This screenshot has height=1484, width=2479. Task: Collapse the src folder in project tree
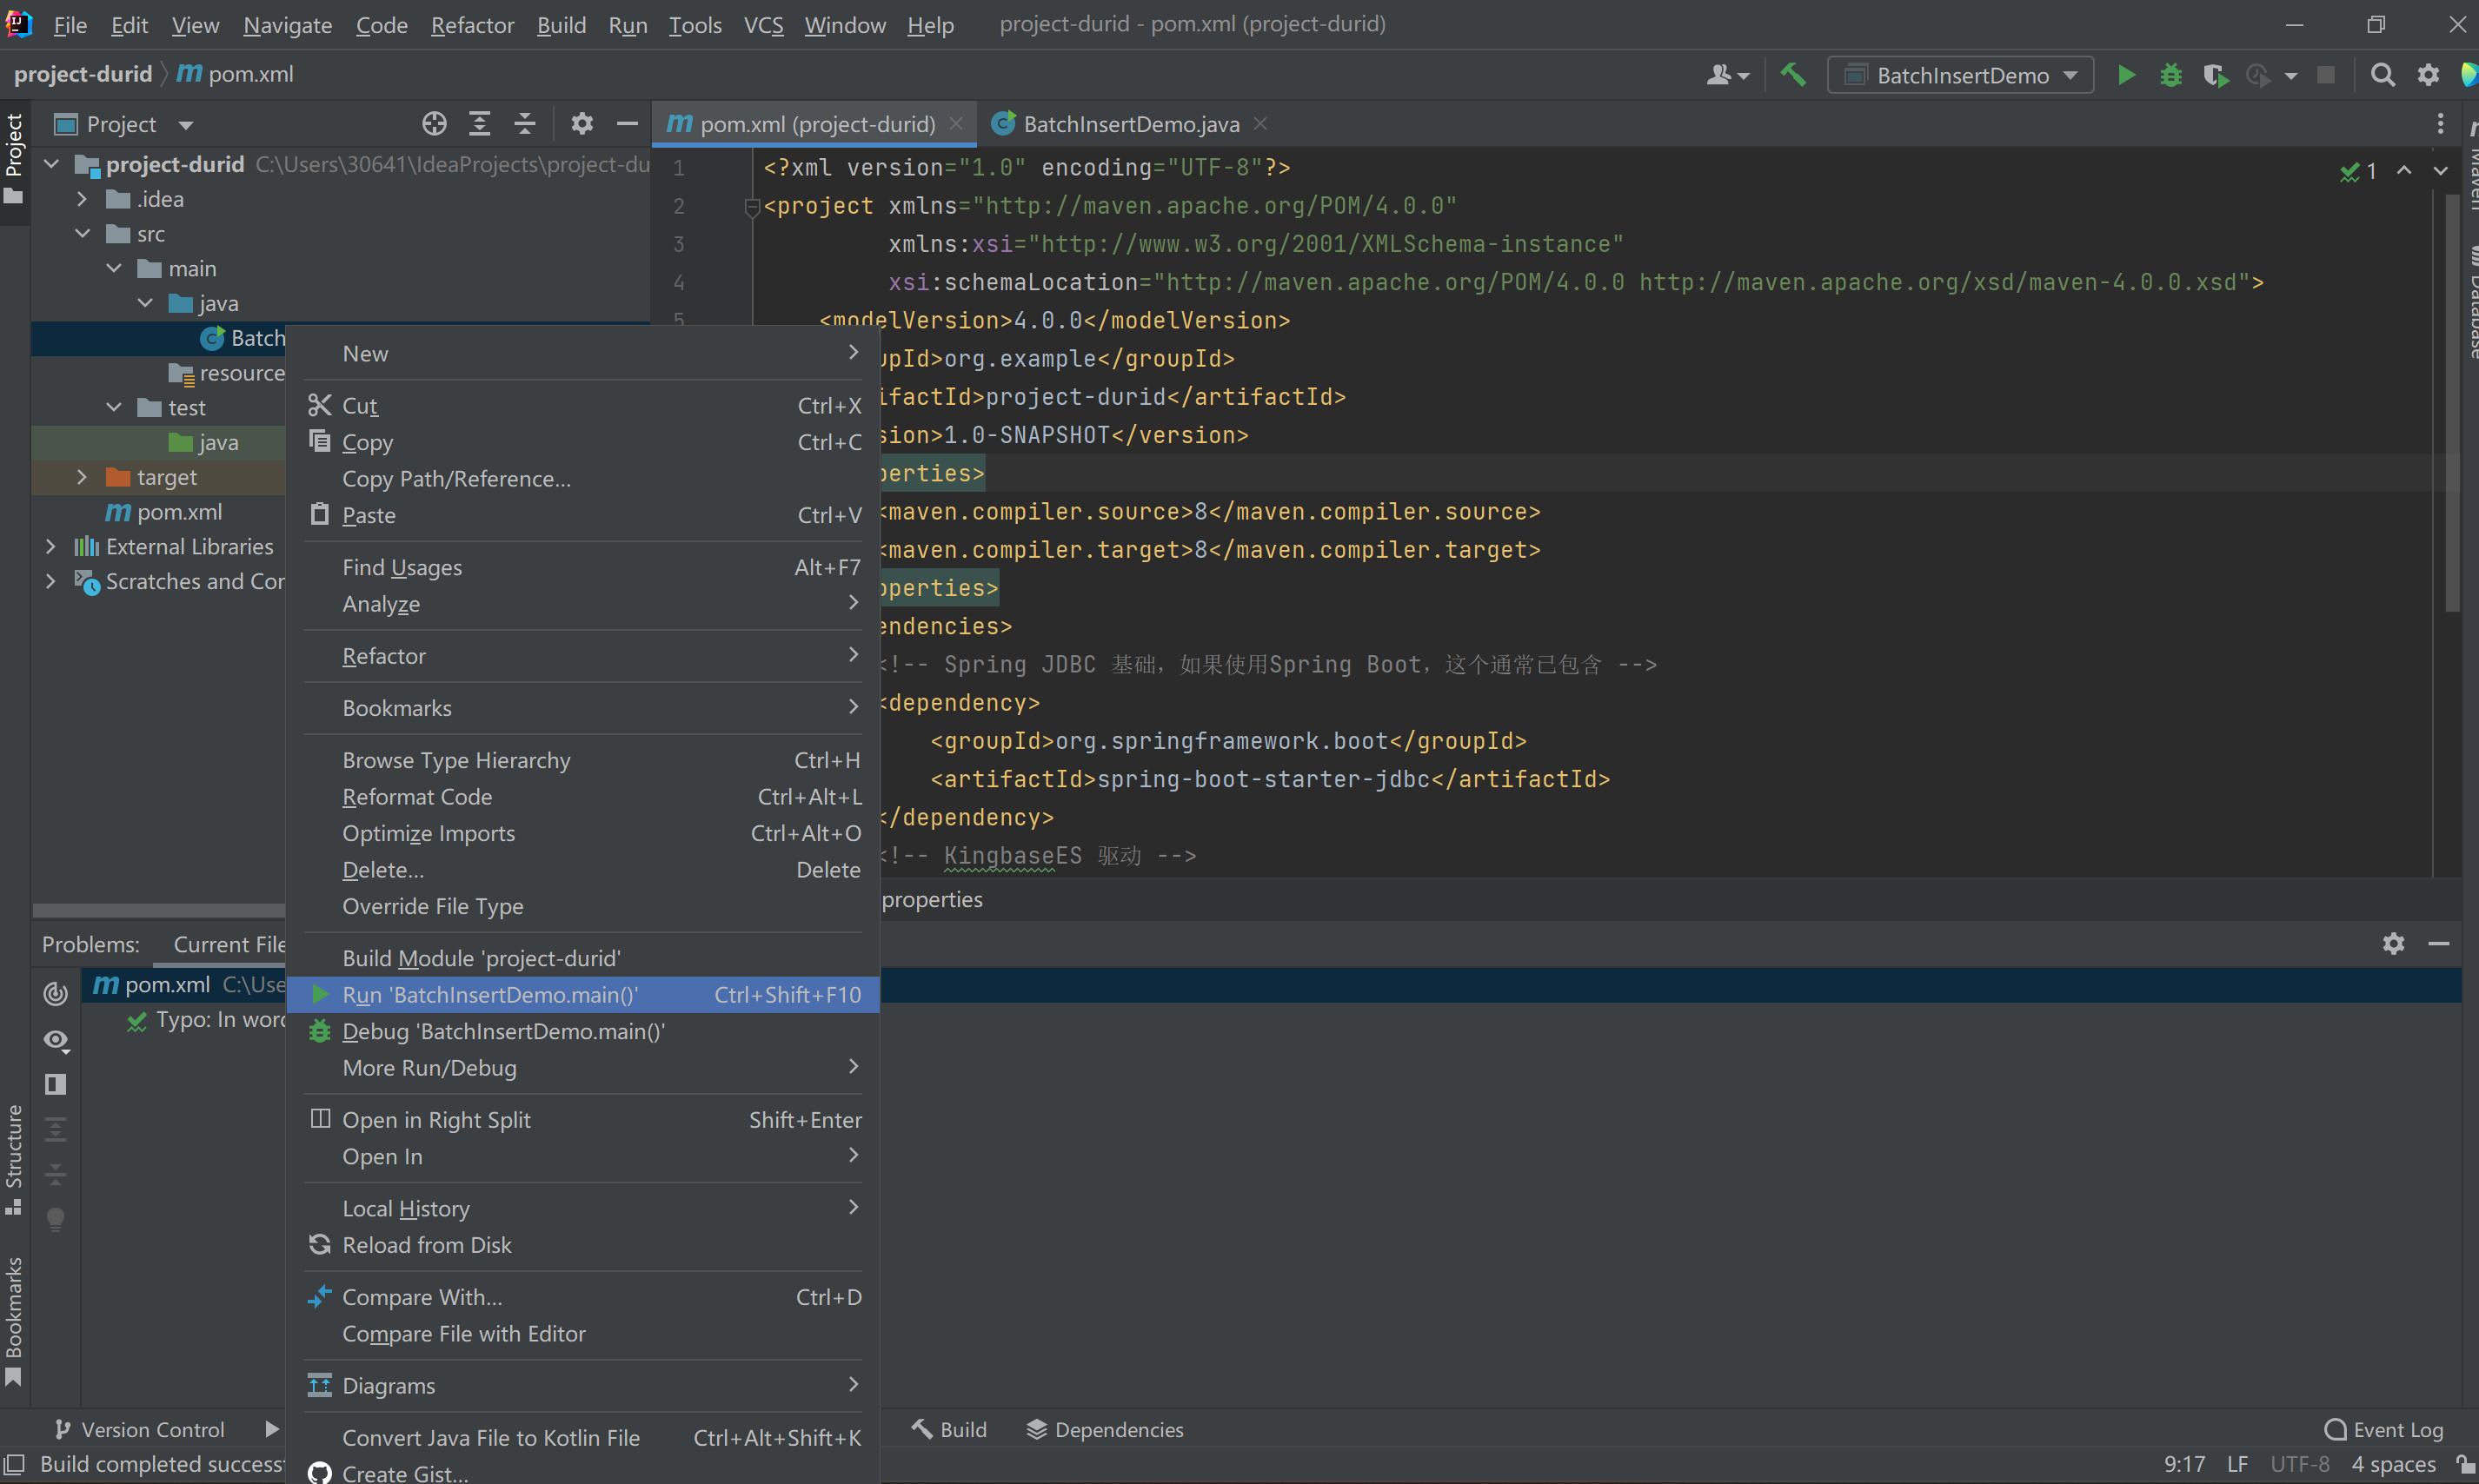(82, 234)
